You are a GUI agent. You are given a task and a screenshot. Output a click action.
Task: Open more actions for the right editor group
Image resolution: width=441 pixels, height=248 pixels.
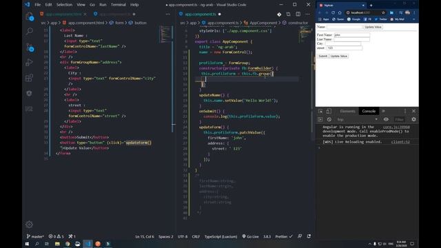(307, 14)
